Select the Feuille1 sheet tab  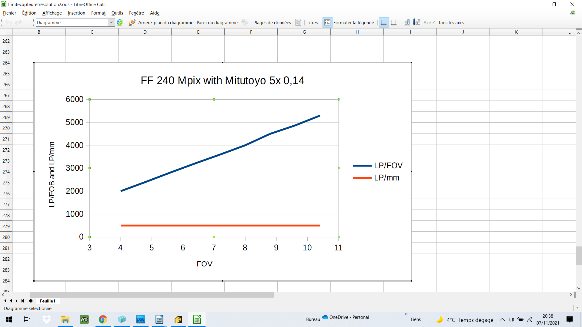(48, 301)
